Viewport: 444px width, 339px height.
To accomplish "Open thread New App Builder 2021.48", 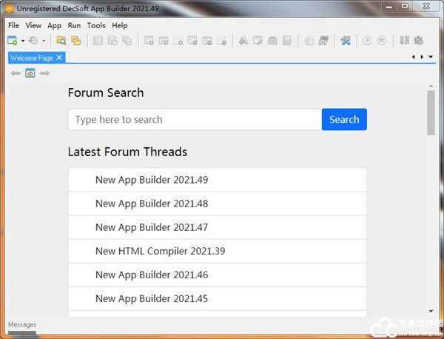I will (217, 204).
